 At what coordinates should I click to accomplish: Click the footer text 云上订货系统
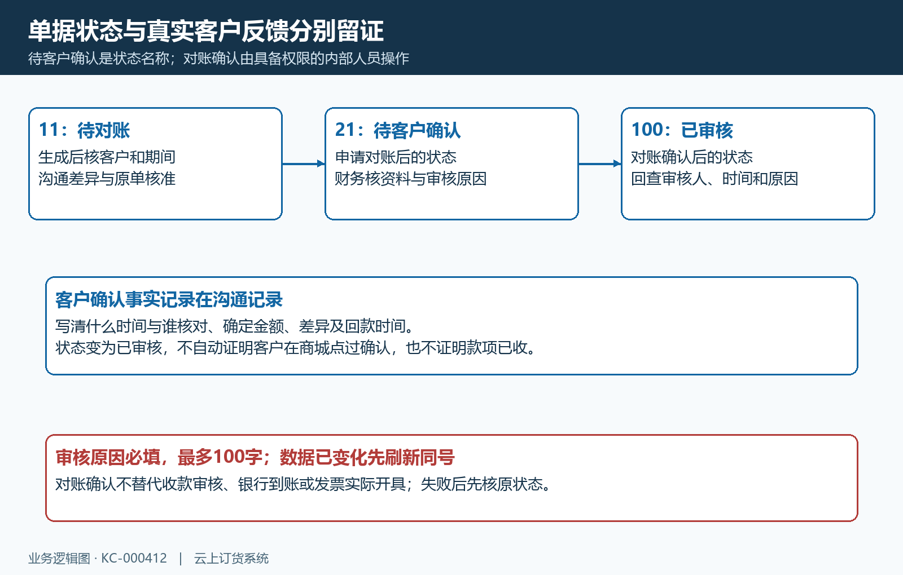click(231, 558)
